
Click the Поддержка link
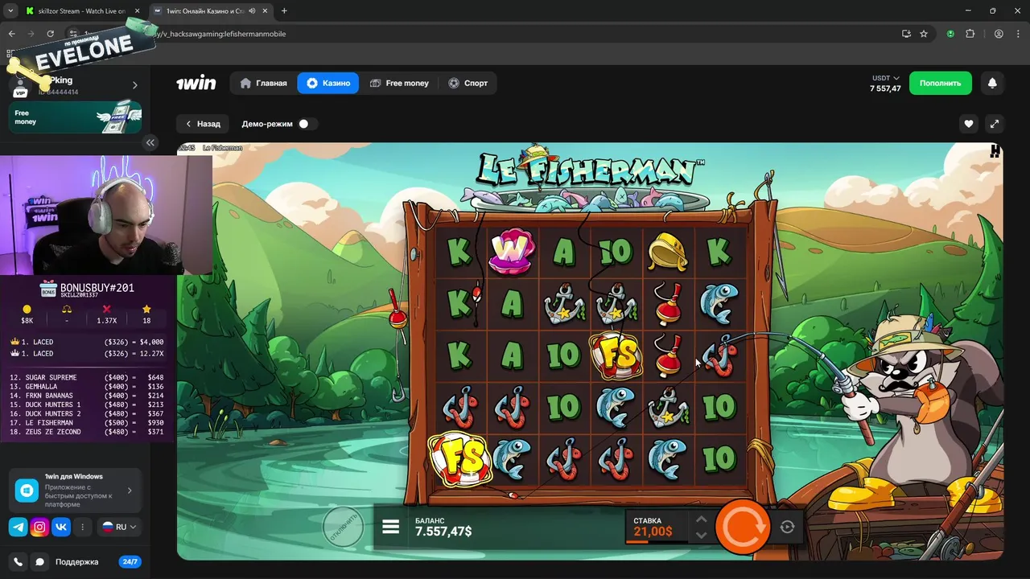[76, 562]
